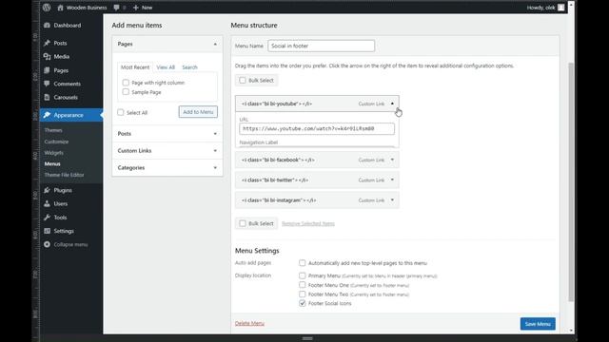609x342 pixels.
Task: Check the Footer Menu One display location
Action: (303, 285)
